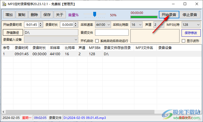
Task: Click the 增加 (Add) button
Action: pyautogui.click(x=9, y=15)
